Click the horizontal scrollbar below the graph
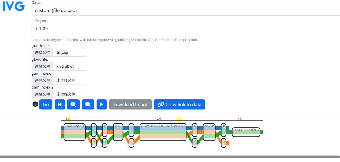This screenshot has width=340, height=162. [170, 157]
